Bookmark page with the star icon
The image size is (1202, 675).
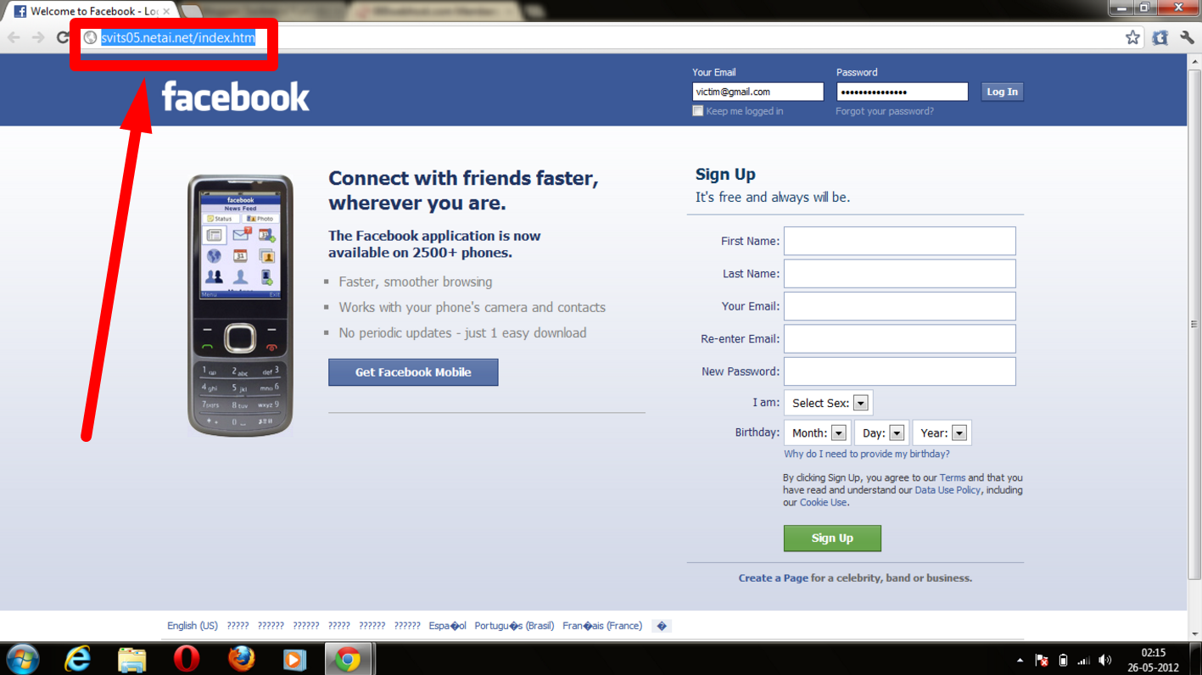pyautogui.click(x=1132, y=37)
